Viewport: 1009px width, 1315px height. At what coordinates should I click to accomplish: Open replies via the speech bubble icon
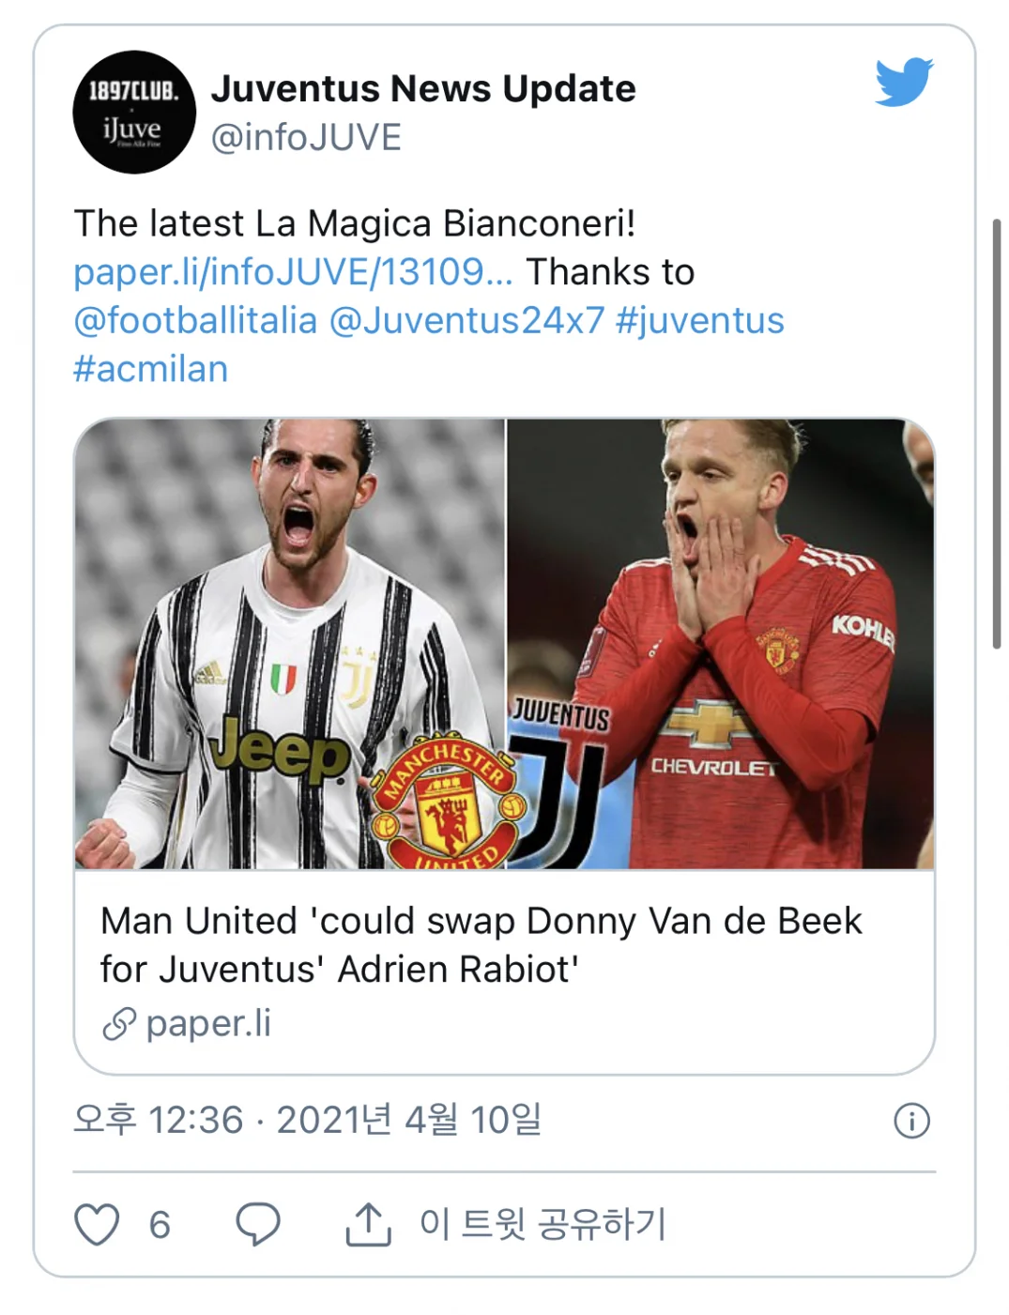point(257,1224)
